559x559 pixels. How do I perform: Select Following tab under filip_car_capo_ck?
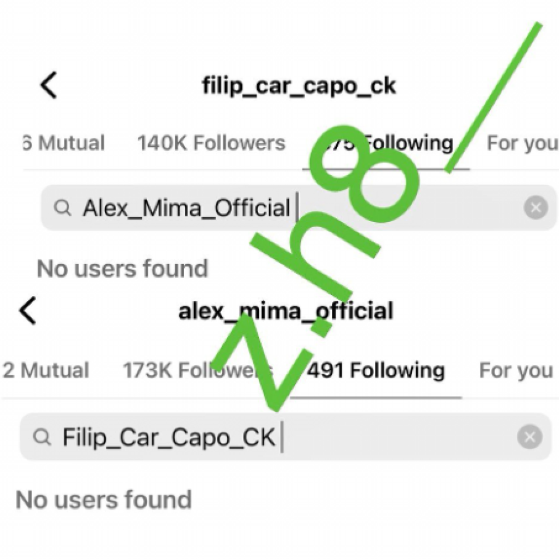(x=386, y=143)
